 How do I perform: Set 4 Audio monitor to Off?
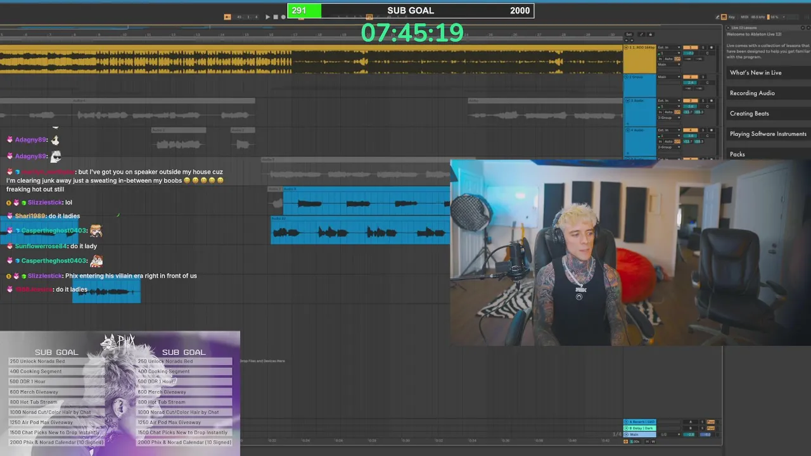pos(677,141)
